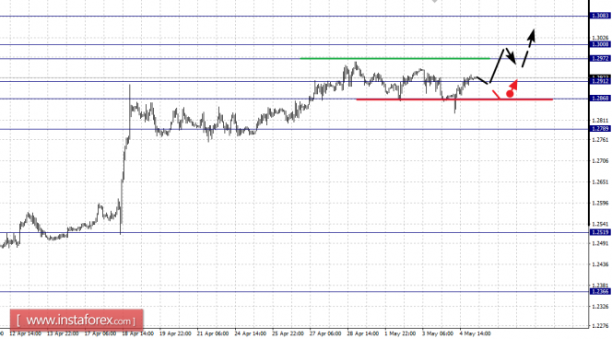Open the www.instaforex.com watermark link
The height and width of the screenshot is (339, 612).
[x=76, y=321]
